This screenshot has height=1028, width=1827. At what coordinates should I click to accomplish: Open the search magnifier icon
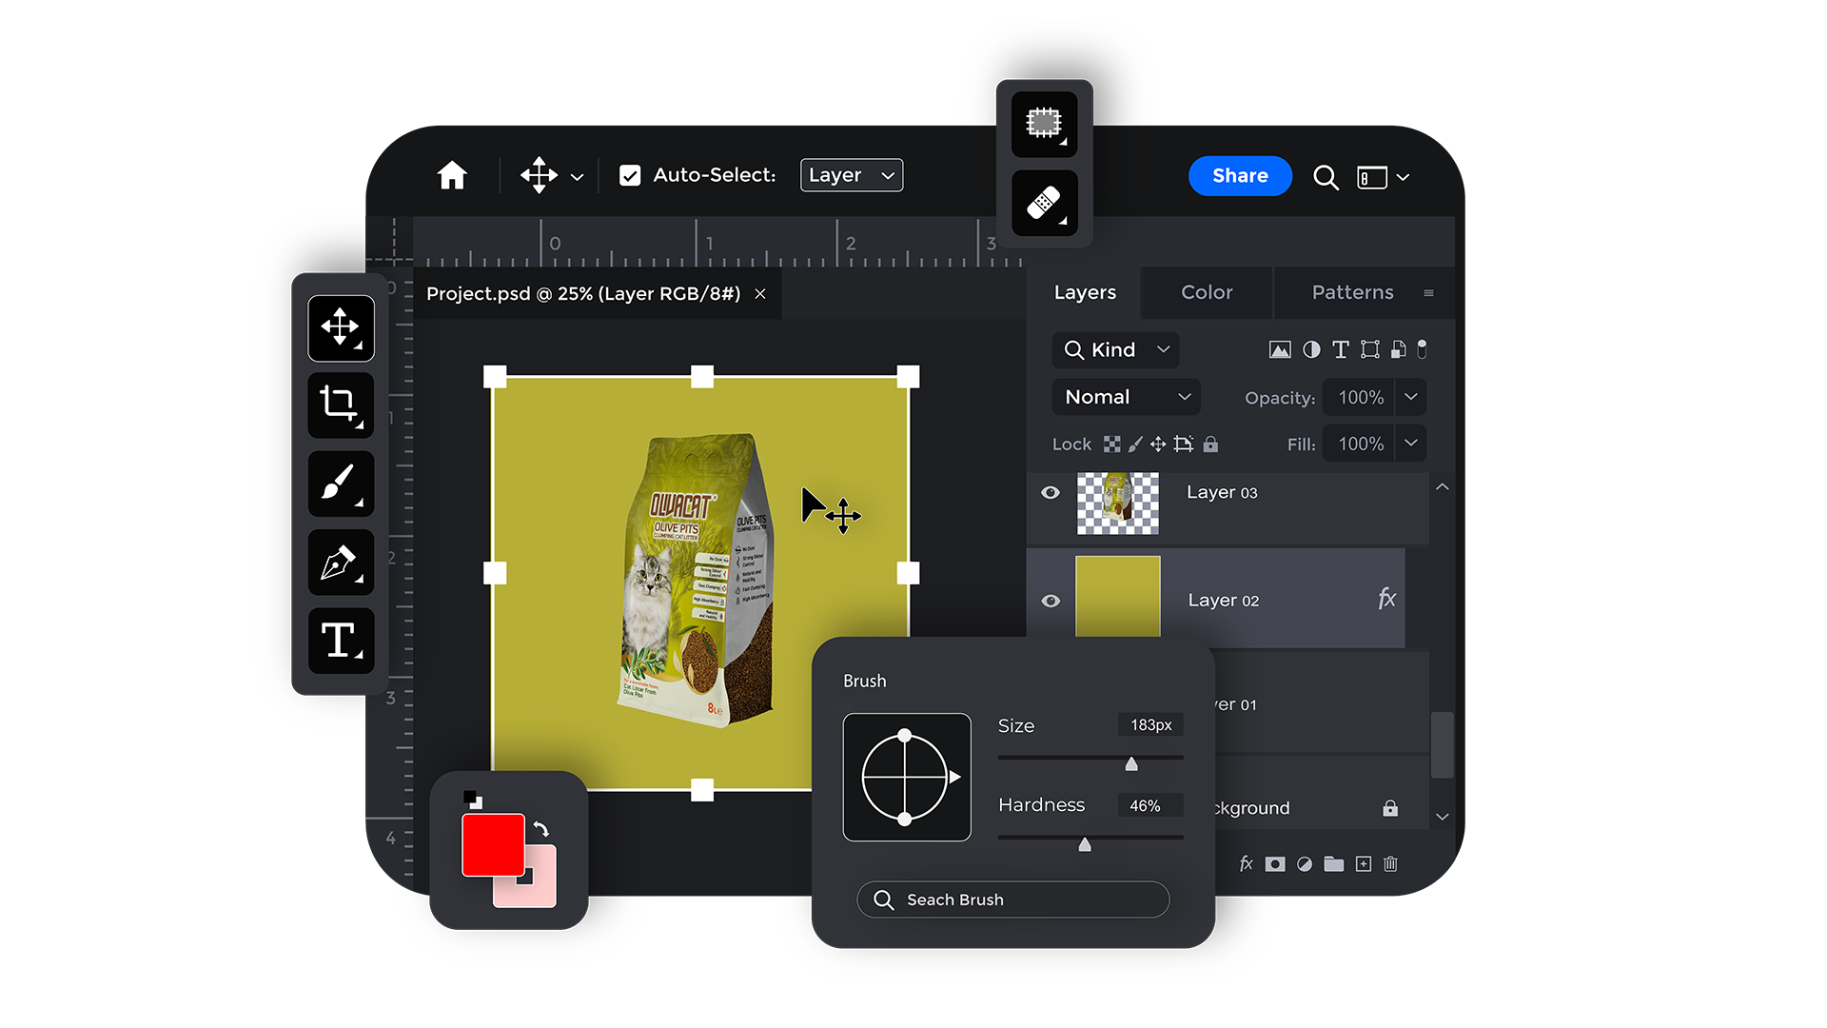(1326, 177)
